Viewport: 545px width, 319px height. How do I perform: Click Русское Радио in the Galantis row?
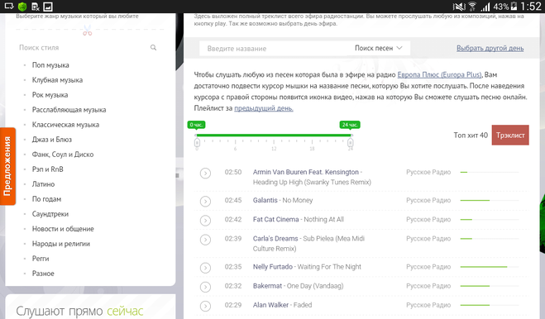point(428,200)
